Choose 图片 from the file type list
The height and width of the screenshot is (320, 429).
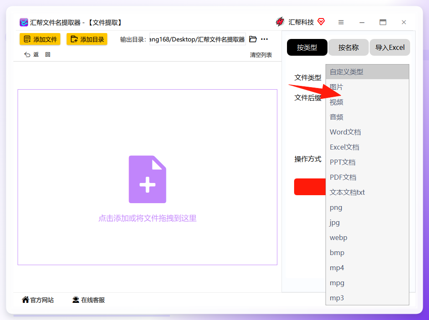pyautogui.click(x=367, y=87)
